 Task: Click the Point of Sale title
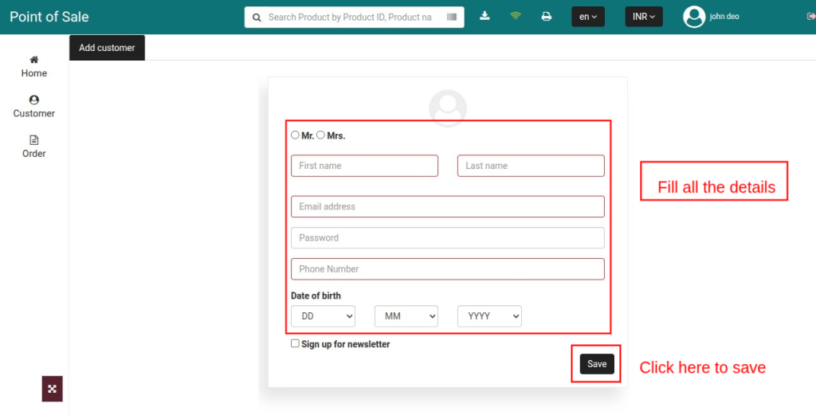(49, 18)
